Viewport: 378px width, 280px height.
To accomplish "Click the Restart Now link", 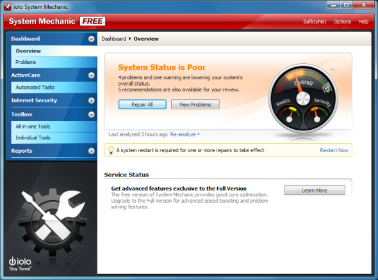I will 334,150.
